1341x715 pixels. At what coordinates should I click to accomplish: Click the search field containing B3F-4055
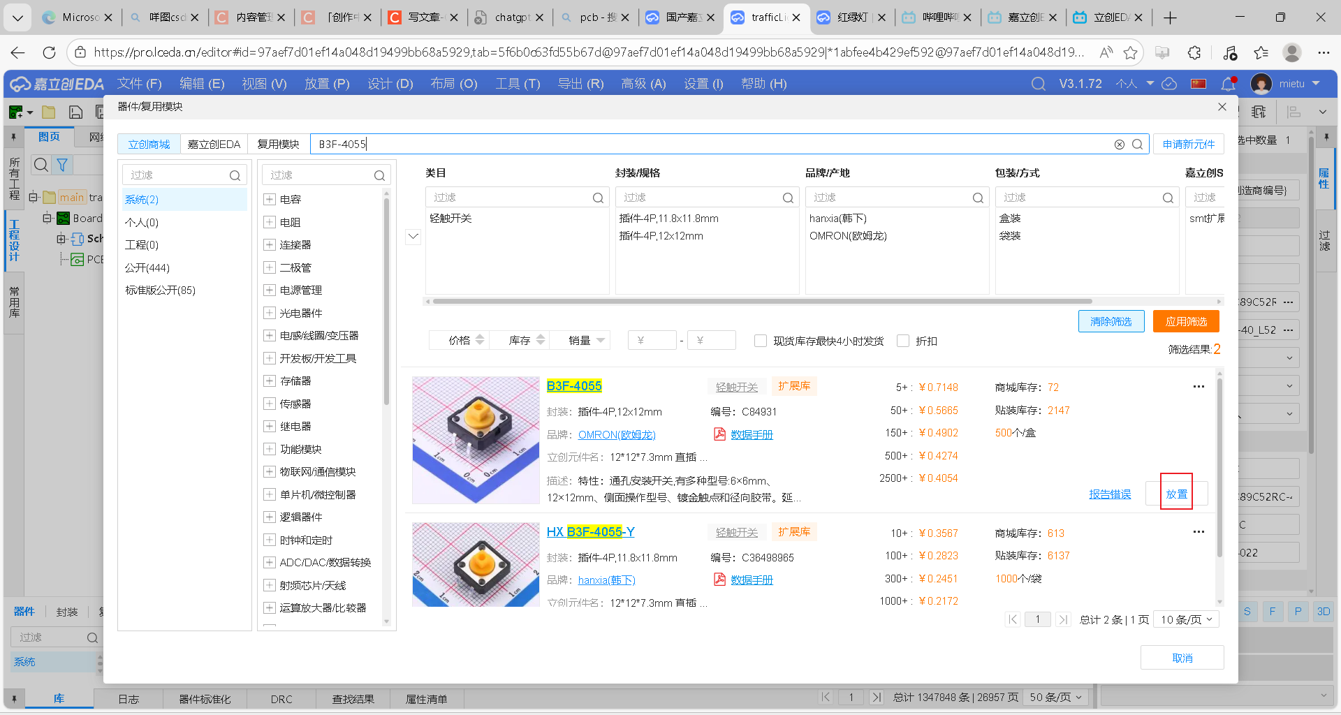click(698, 144)
